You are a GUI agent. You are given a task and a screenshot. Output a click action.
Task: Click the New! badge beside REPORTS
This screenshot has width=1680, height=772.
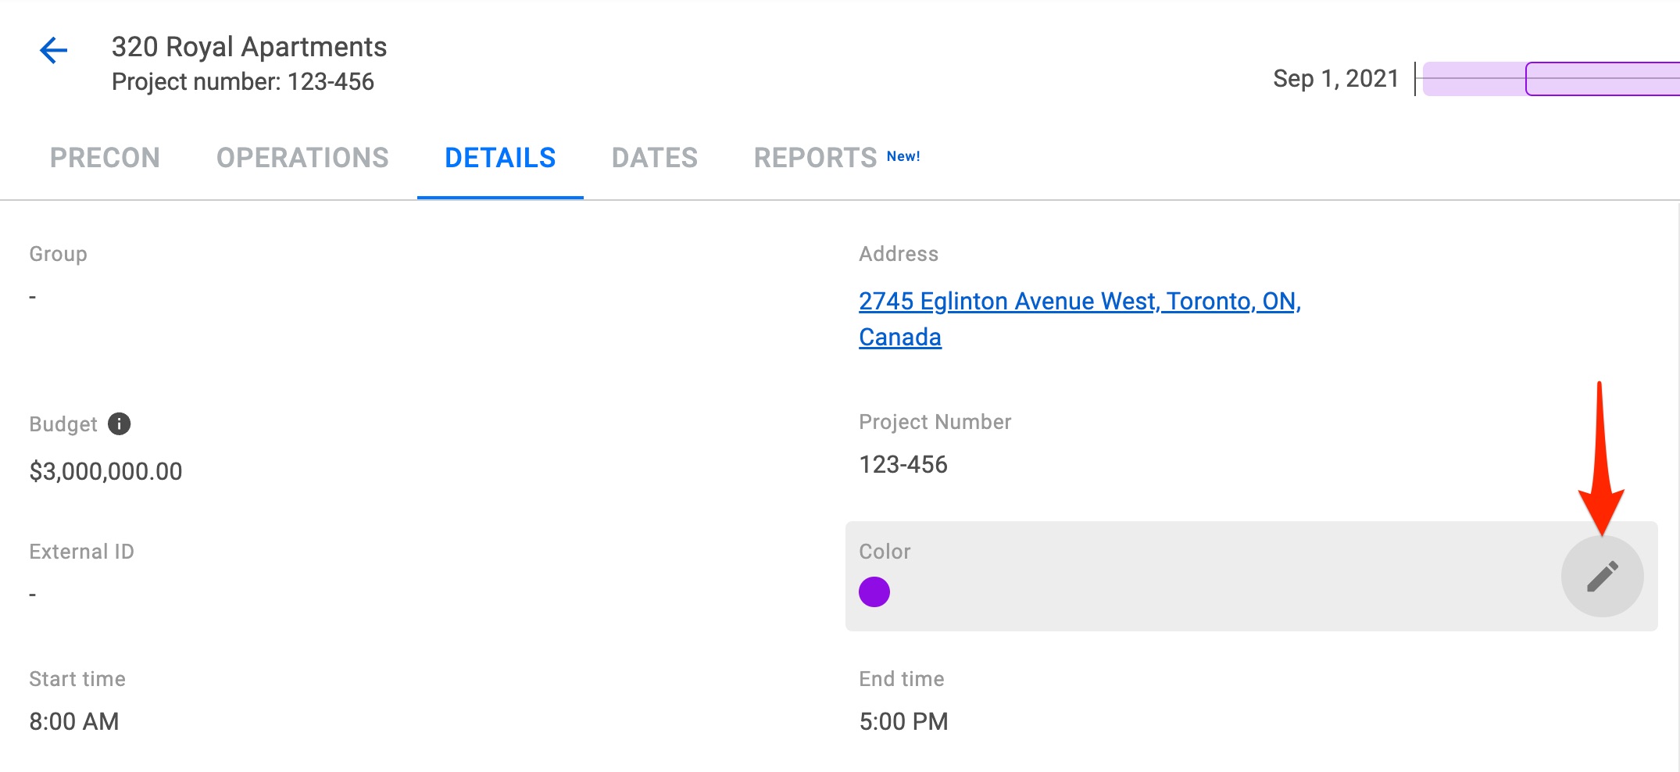click(903, 155)
